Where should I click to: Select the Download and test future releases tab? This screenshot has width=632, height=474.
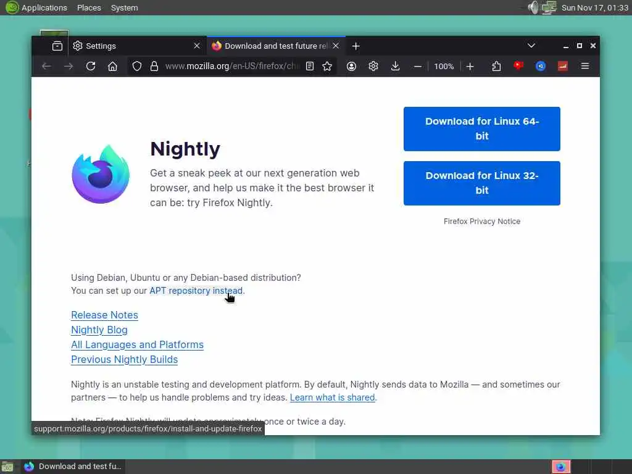(x=276, y=46)
